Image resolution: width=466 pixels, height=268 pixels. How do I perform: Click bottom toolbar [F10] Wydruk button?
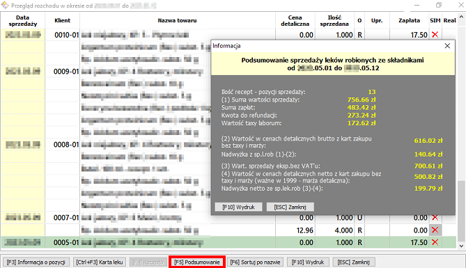tap(308, 262)
